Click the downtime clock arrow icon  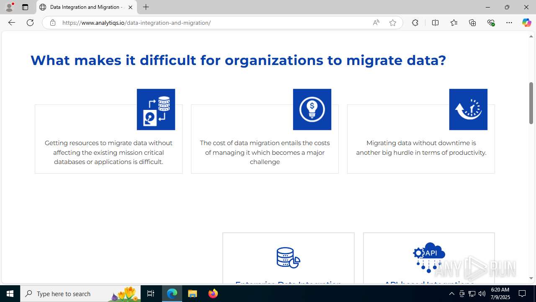468,109
